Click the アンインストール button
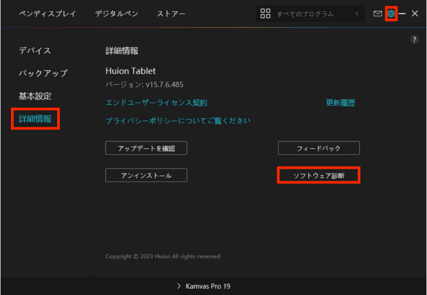The width and height of the screenshot is (427, 295). [146, 175]
